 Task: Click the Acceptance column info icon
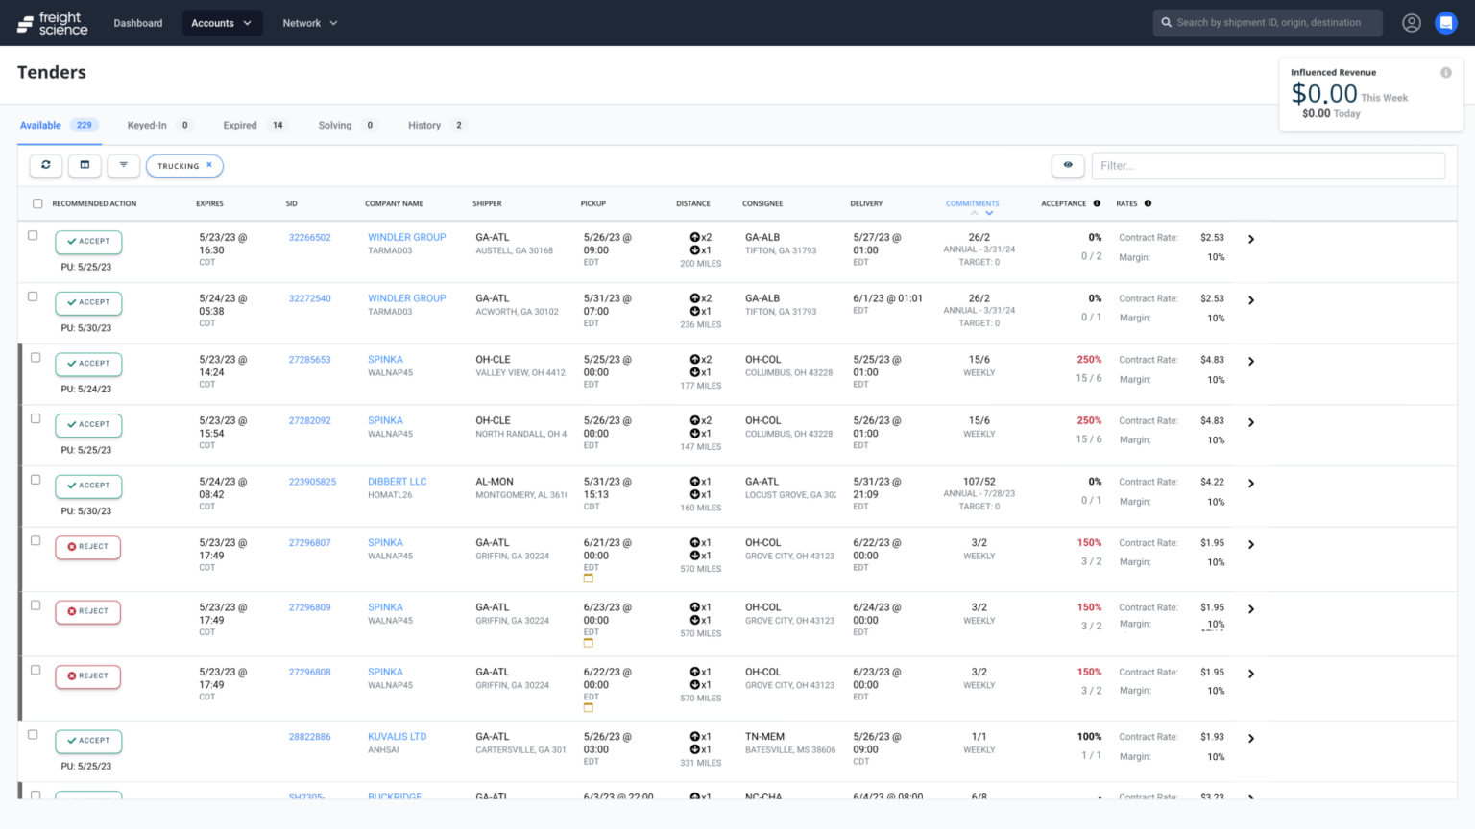[x=1095, y=203]
